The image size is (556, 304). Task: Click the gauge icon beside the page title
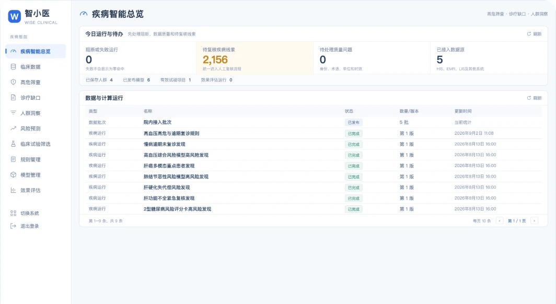tap(84, 14)
